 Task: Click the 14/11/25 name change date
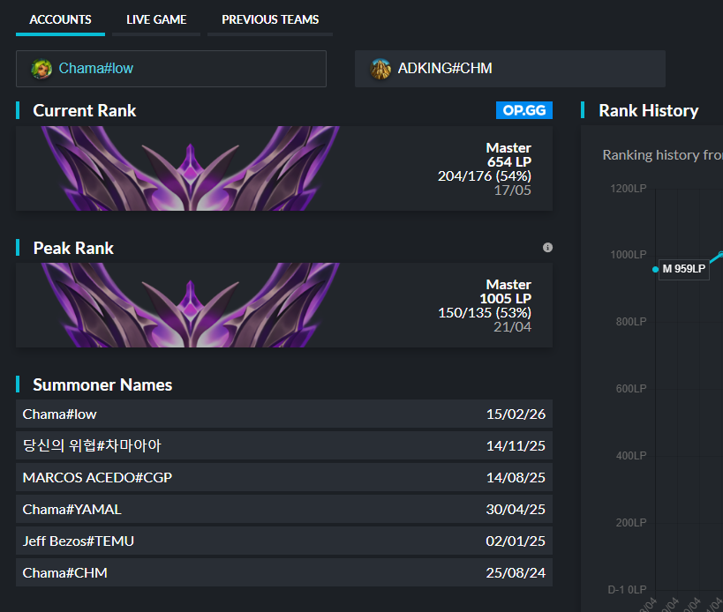[x=516, y=445]
